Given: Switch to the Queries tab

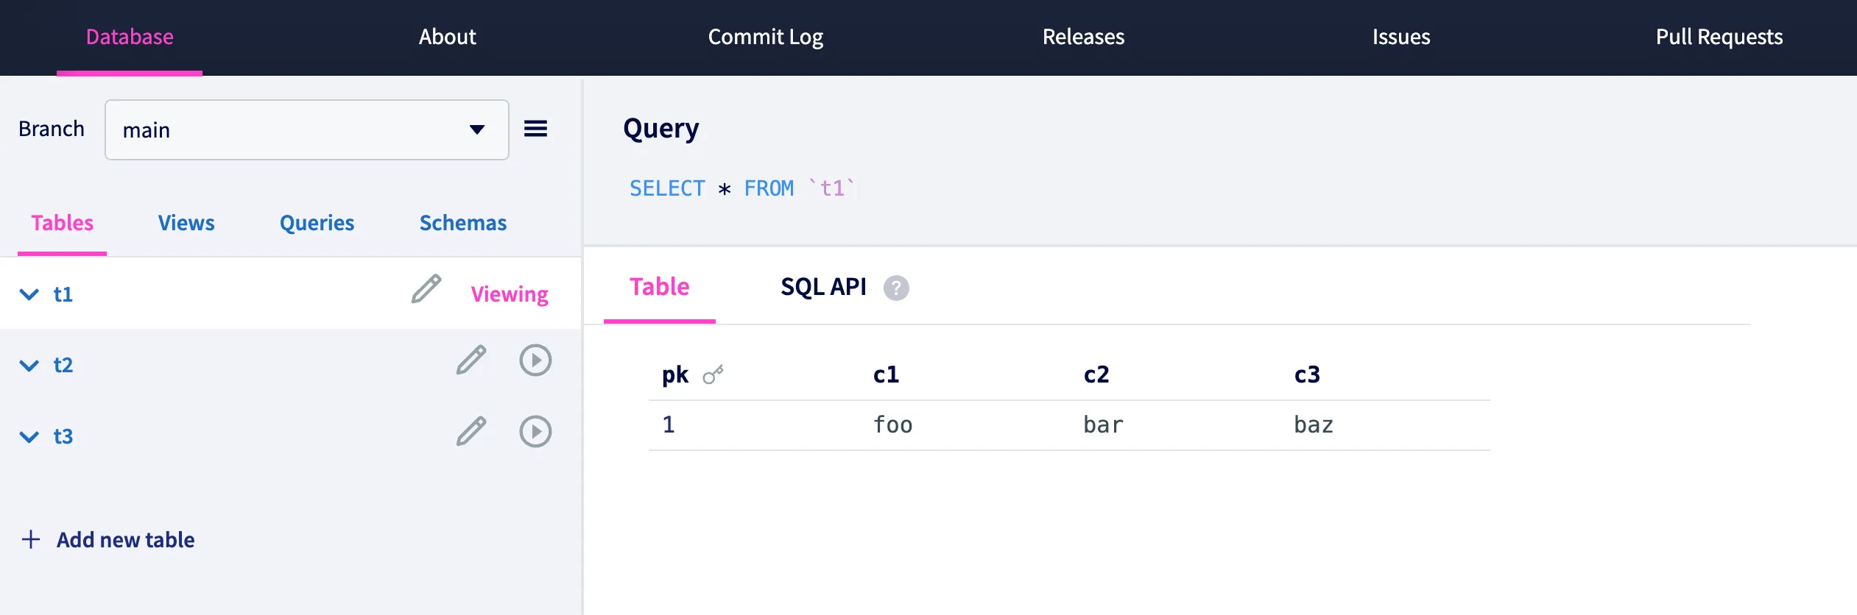Looking at the screenshot, I should [317, 223].
